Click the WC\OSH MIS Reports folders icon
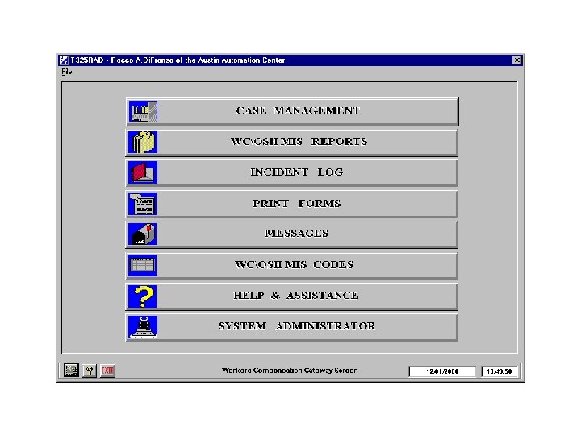Screen dimensions: 581x435 pyautogui.click(x=143, y=142)
